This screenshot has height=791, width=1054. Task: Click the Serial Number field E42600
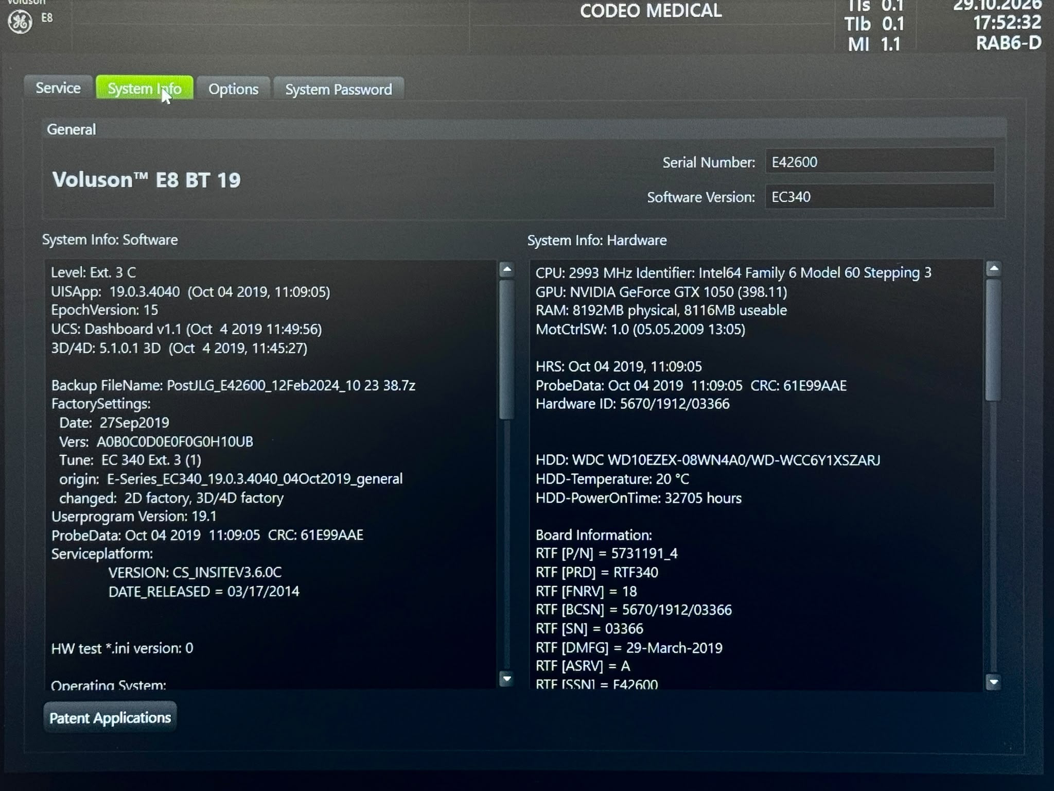tap(880, 162)
